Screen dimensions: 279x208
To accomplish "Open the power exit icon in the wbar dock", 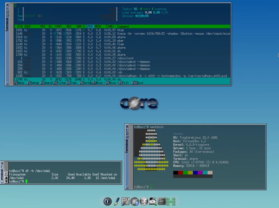I will pyautogui.click(x=107, y=202).
